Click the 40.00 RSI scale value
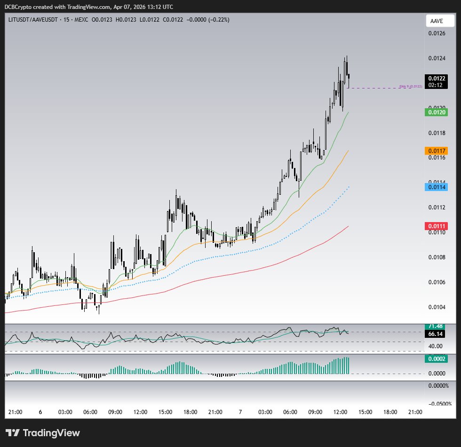 (x=436, y=346)
